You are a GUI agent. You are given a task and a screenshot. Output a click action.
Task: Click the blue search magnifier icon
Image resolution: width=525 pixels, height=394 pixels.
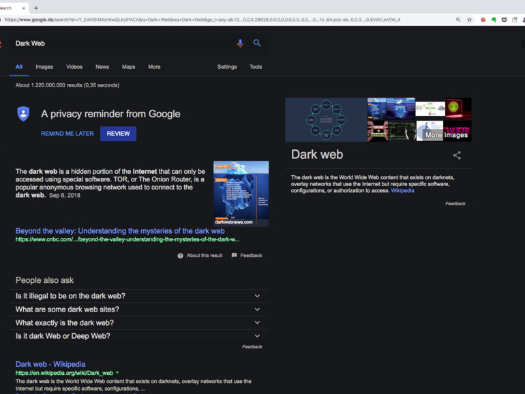[257, 43]
